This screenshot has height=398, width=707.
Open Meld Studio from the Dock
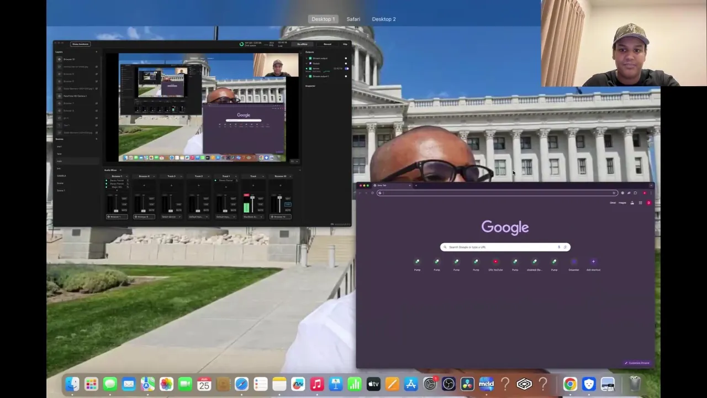(486, 384)
